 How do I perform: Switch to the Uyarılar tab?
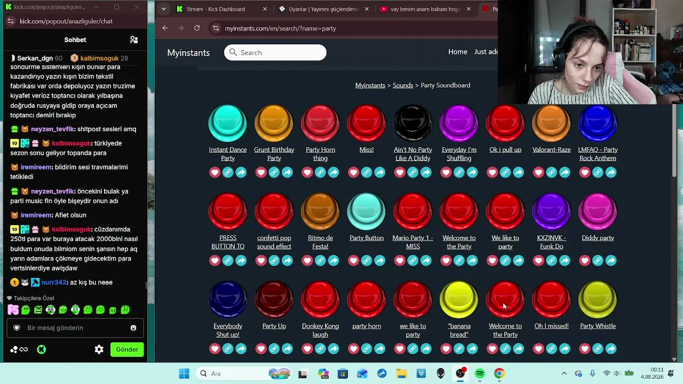point(324,9)
